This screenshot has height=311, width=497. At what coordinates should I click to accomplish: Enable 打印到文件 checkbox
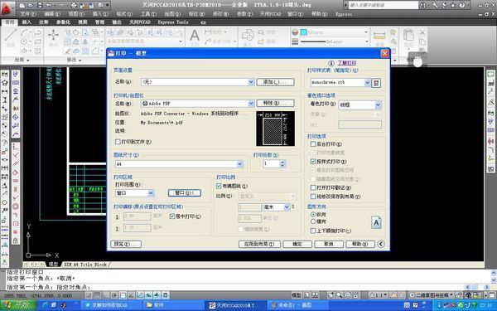(x=118, y=142)
